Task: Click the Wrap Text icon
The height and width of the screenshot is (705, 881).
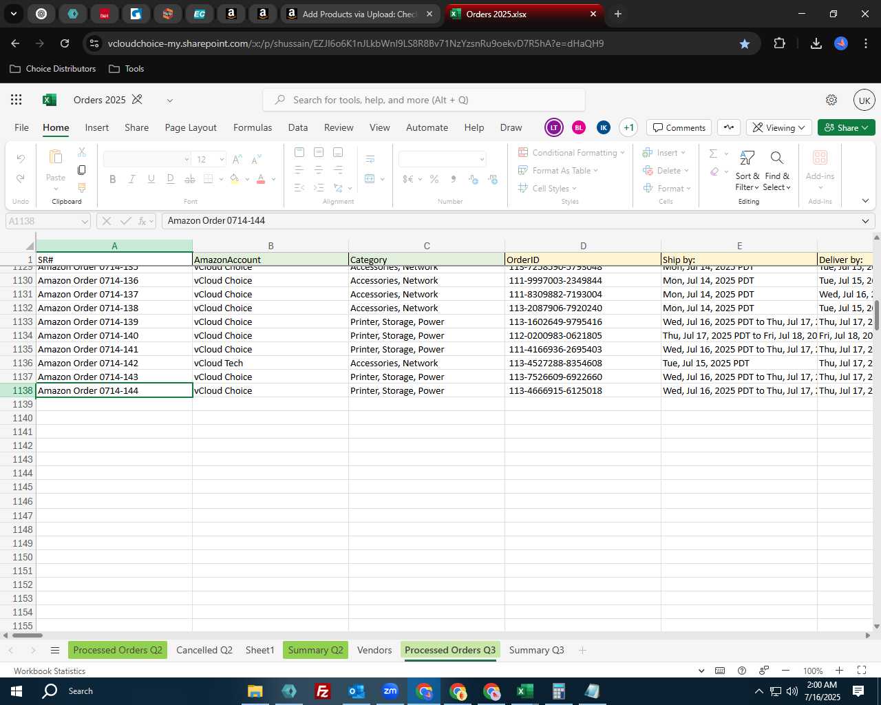Action: 370,159
